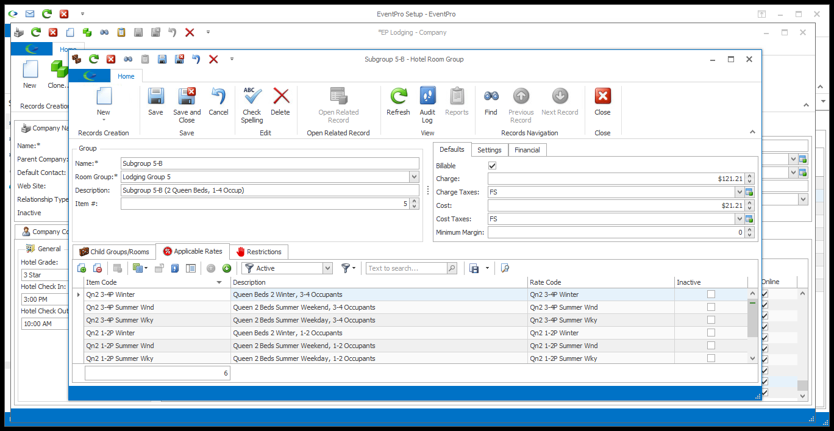
Task: Check Inactive for Qn2 3-4P Summer Wnd row
Action: (x=711, y=307)
